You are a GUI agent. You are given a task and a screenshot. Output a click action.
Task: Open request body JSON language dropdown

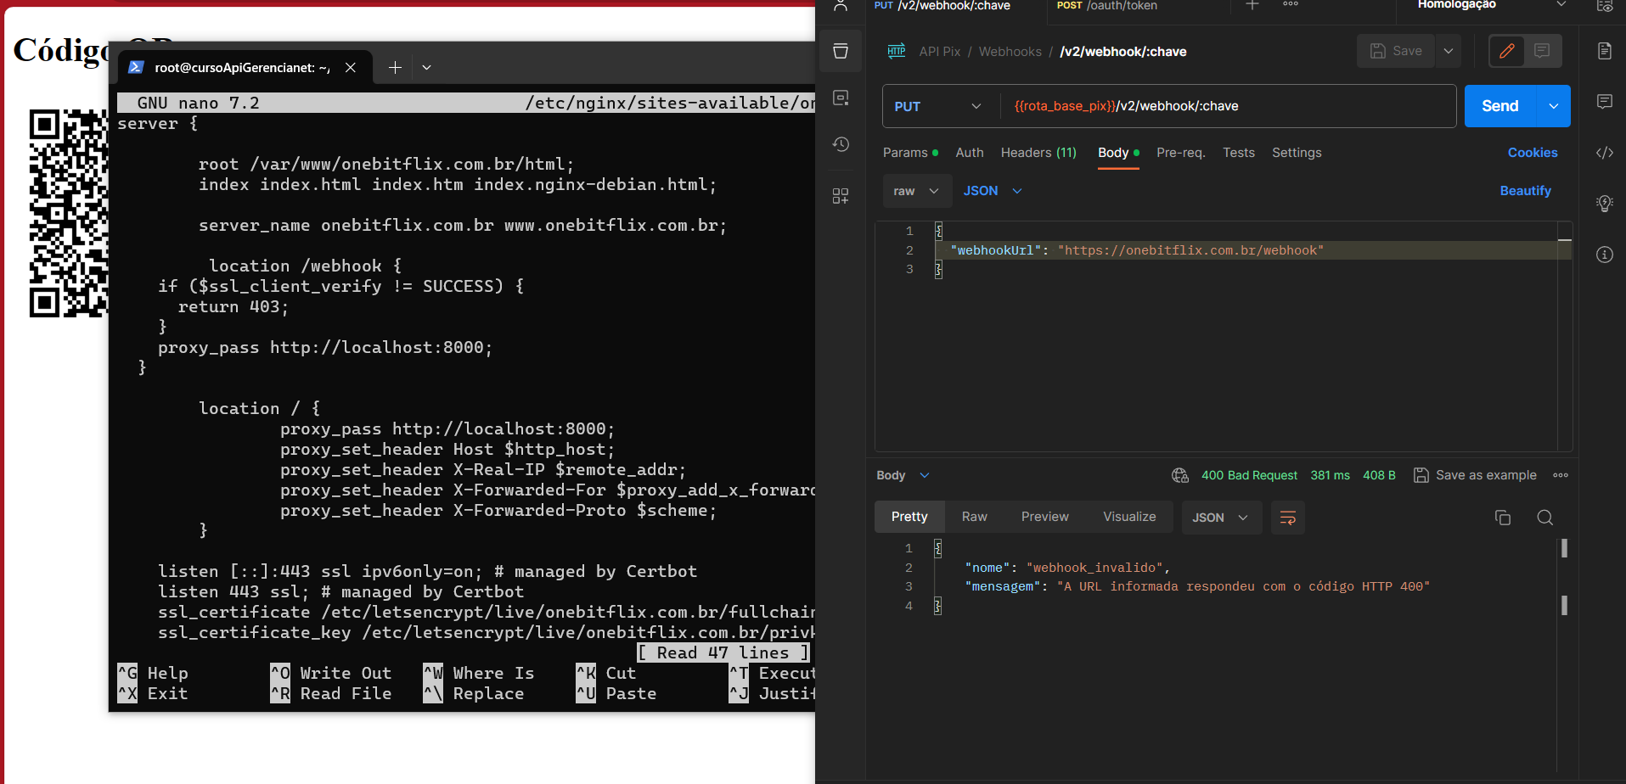coord(993,191)
